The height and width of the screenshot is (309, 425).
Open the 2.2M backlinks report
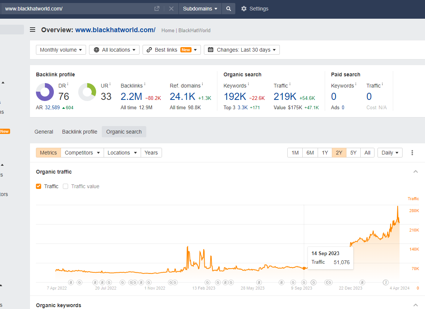(131, 97)
